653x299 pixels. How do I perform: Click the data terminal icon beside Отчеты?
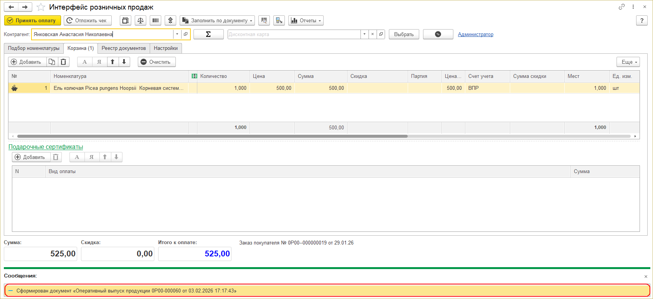click(x=279, y=20)
